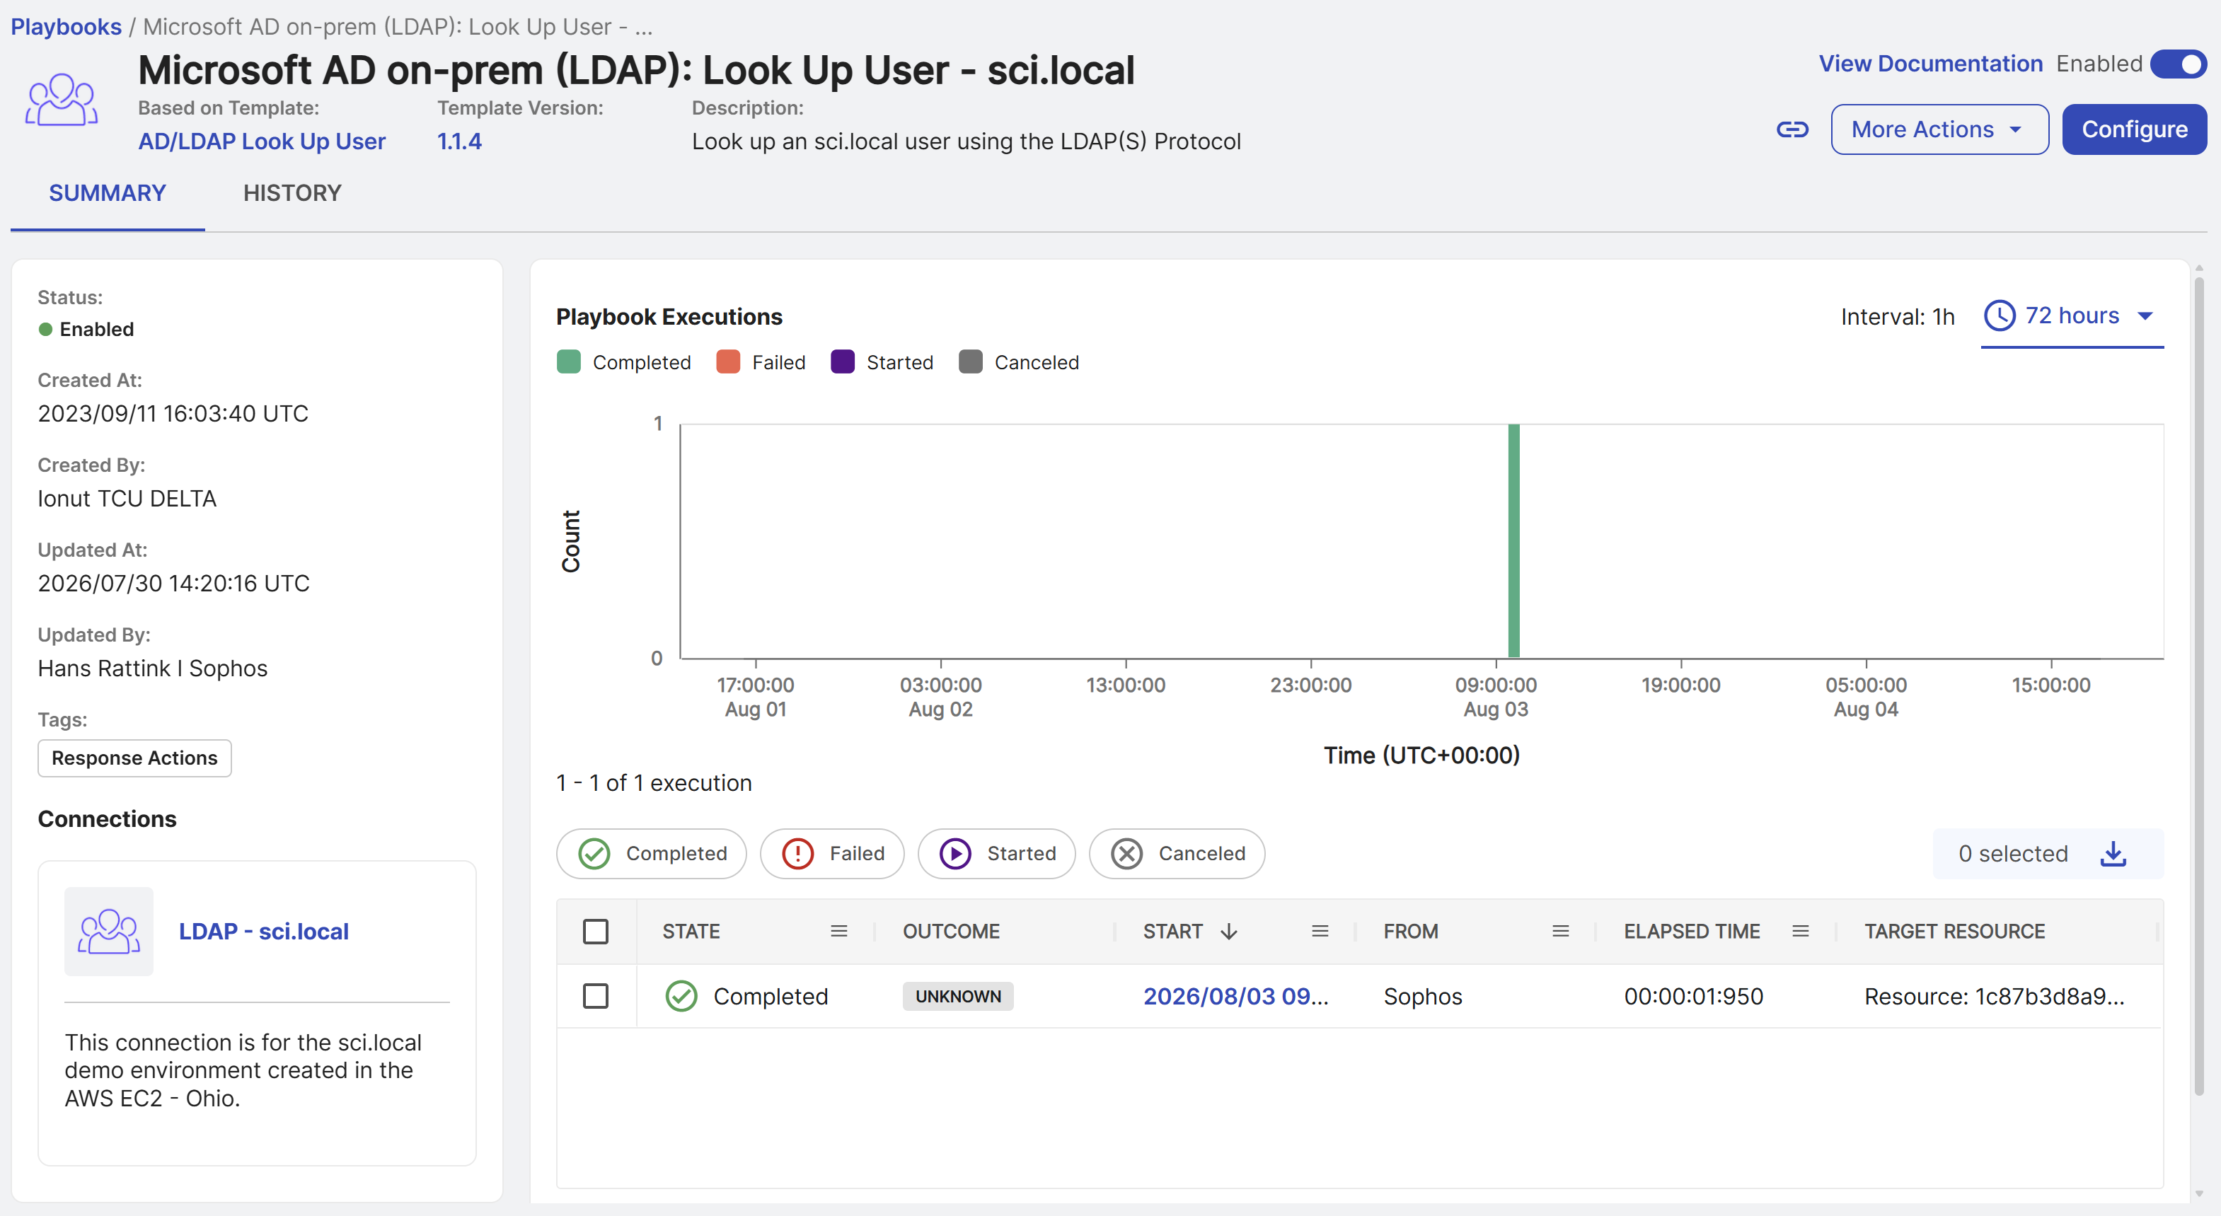Viewport: 2221px width, 1216px height.
Task: Click the Resource: 1c87b3d8a9... cell
Action: 1995,996
